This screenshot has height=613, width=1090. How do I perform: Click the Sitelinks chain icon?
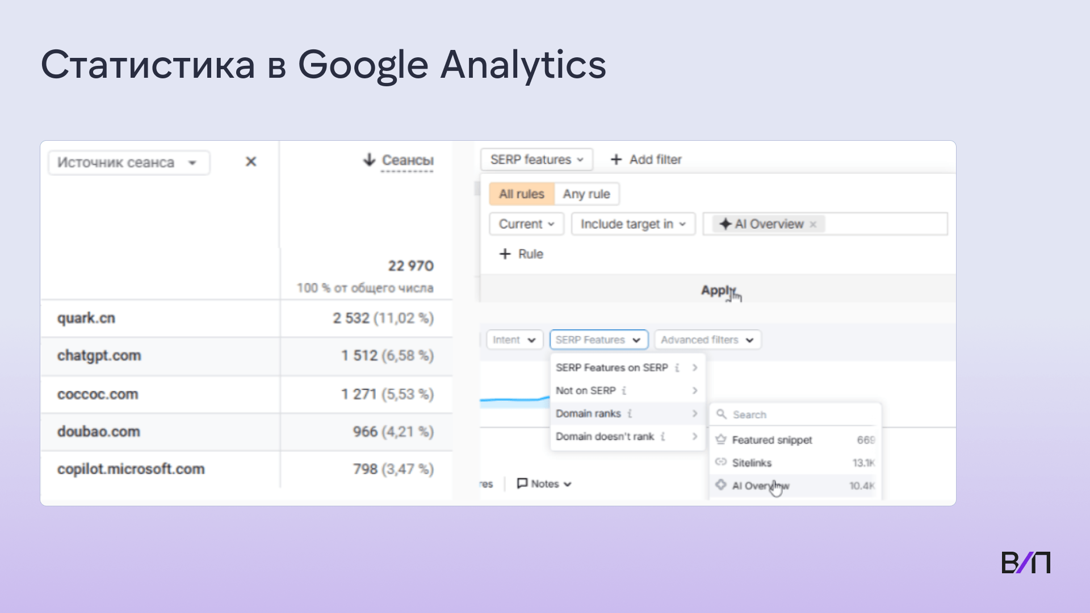click(721, 462)
